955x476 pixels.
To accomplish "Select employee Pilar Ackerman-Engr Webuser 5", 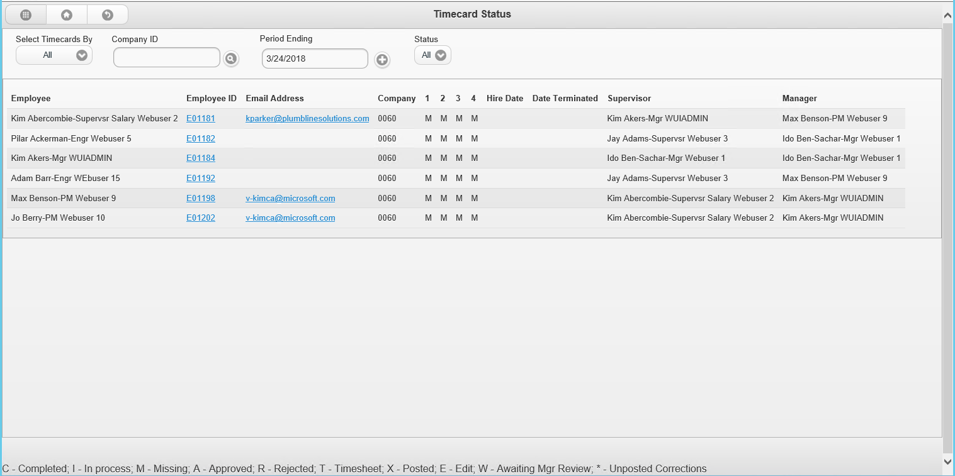I will 71,138.
